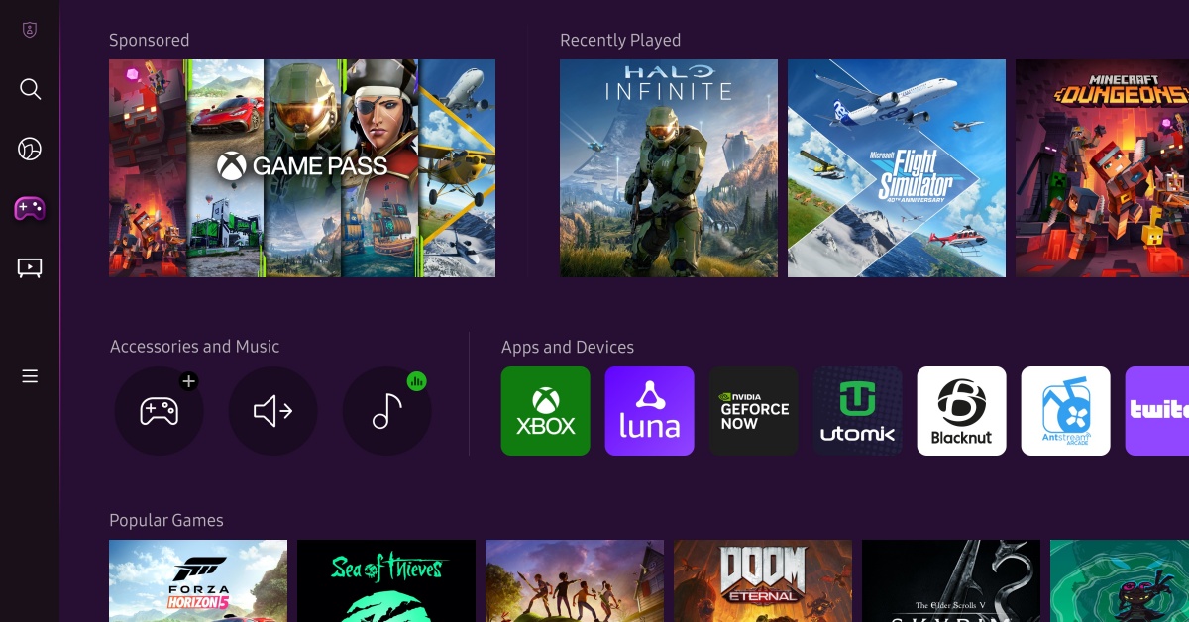This screenshot has width=1189, height=622.
Task: Select the "Apps and Devices" heading
Action: (568, 348)
